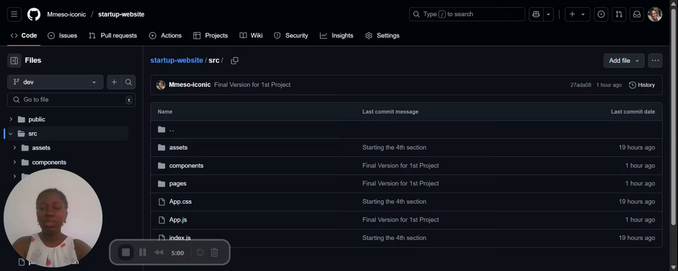Focus the Go to file input

(72, 100)
